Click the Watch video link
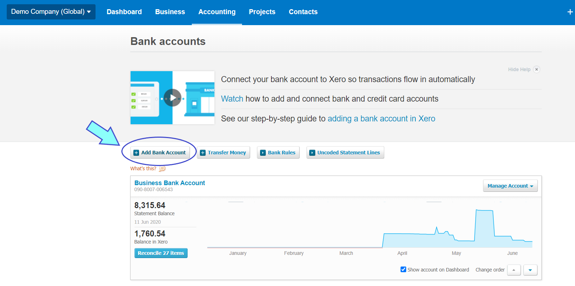 coord(232,99)
